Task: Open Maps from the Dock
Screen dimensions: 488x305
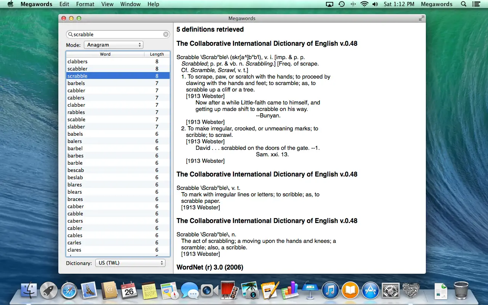Action: [x=170, y=291]
